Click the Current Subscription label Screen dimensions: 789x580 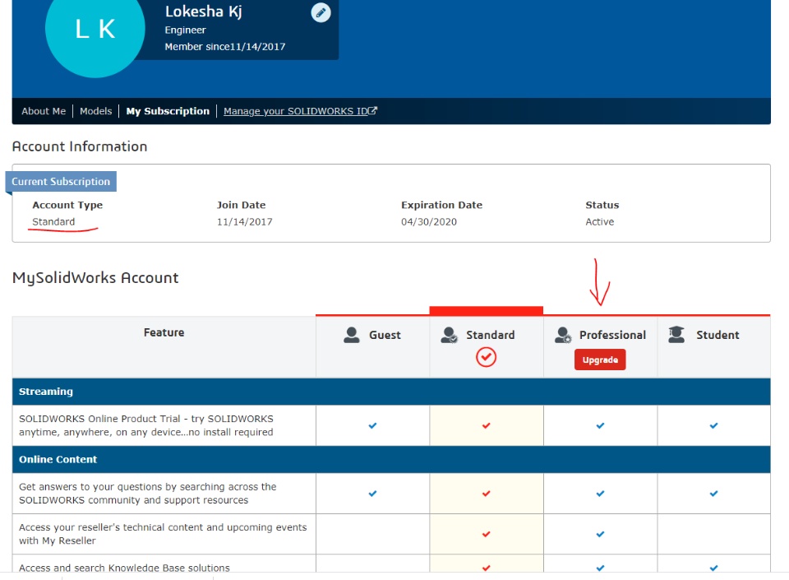click(x=61, y=181)
